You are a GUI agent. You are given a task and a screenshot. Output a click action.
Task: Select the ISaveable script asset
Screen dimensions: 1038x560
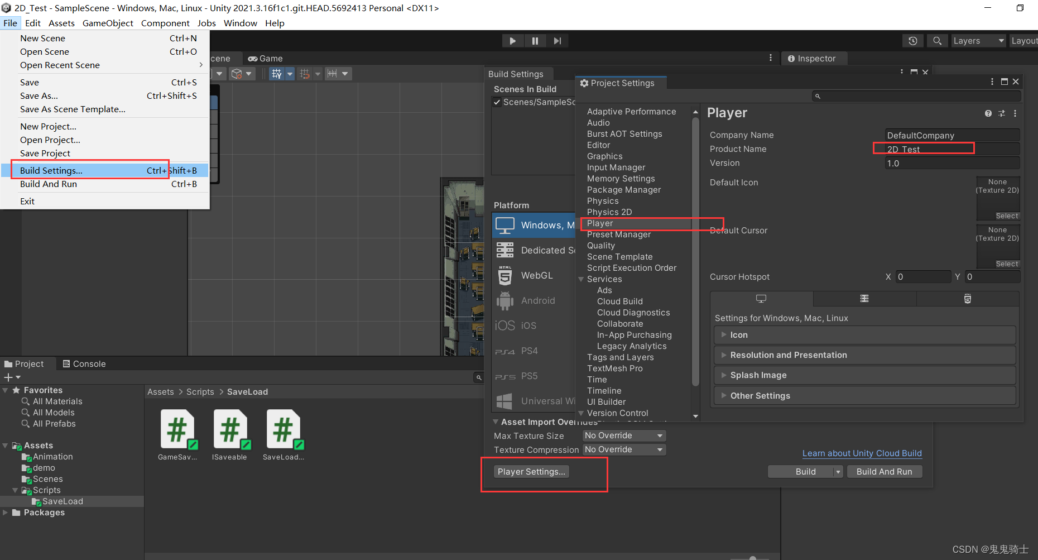pyautogui.click(x=230, y=435)
